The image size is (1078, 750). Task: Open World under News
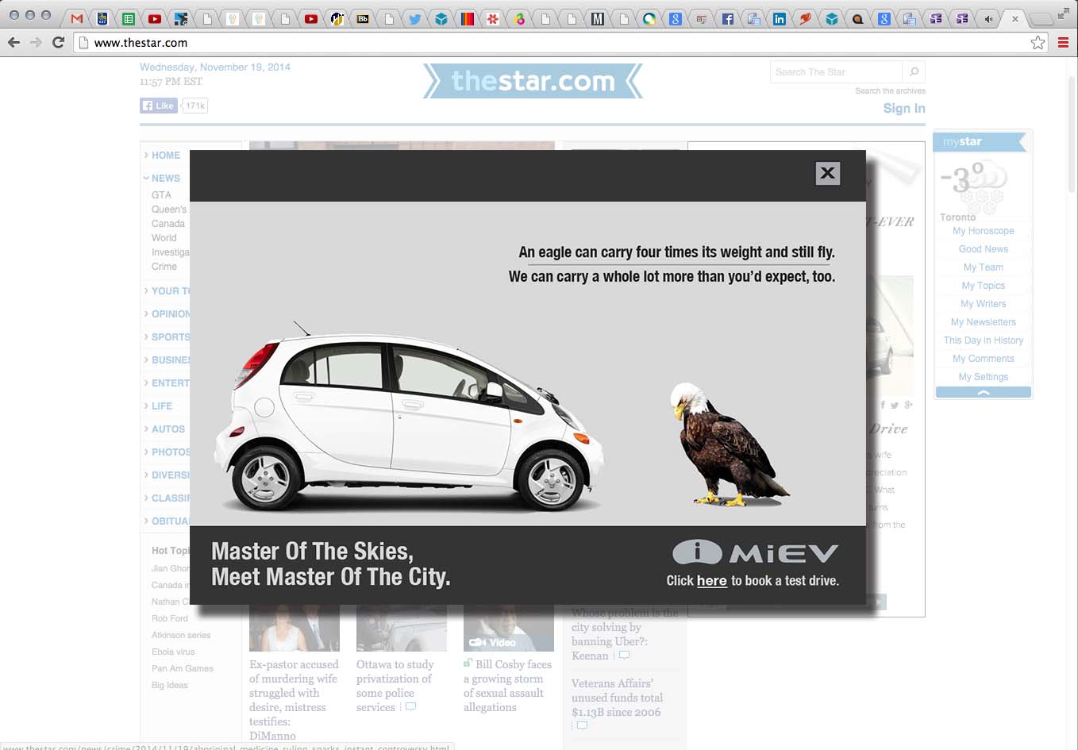(164, 237)
